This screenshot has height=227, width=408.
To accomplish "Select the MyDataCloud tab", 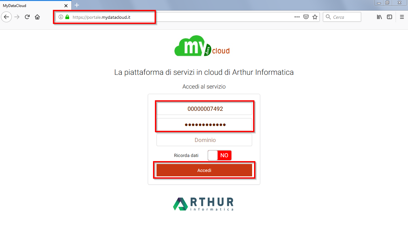I will coord(36,5).
